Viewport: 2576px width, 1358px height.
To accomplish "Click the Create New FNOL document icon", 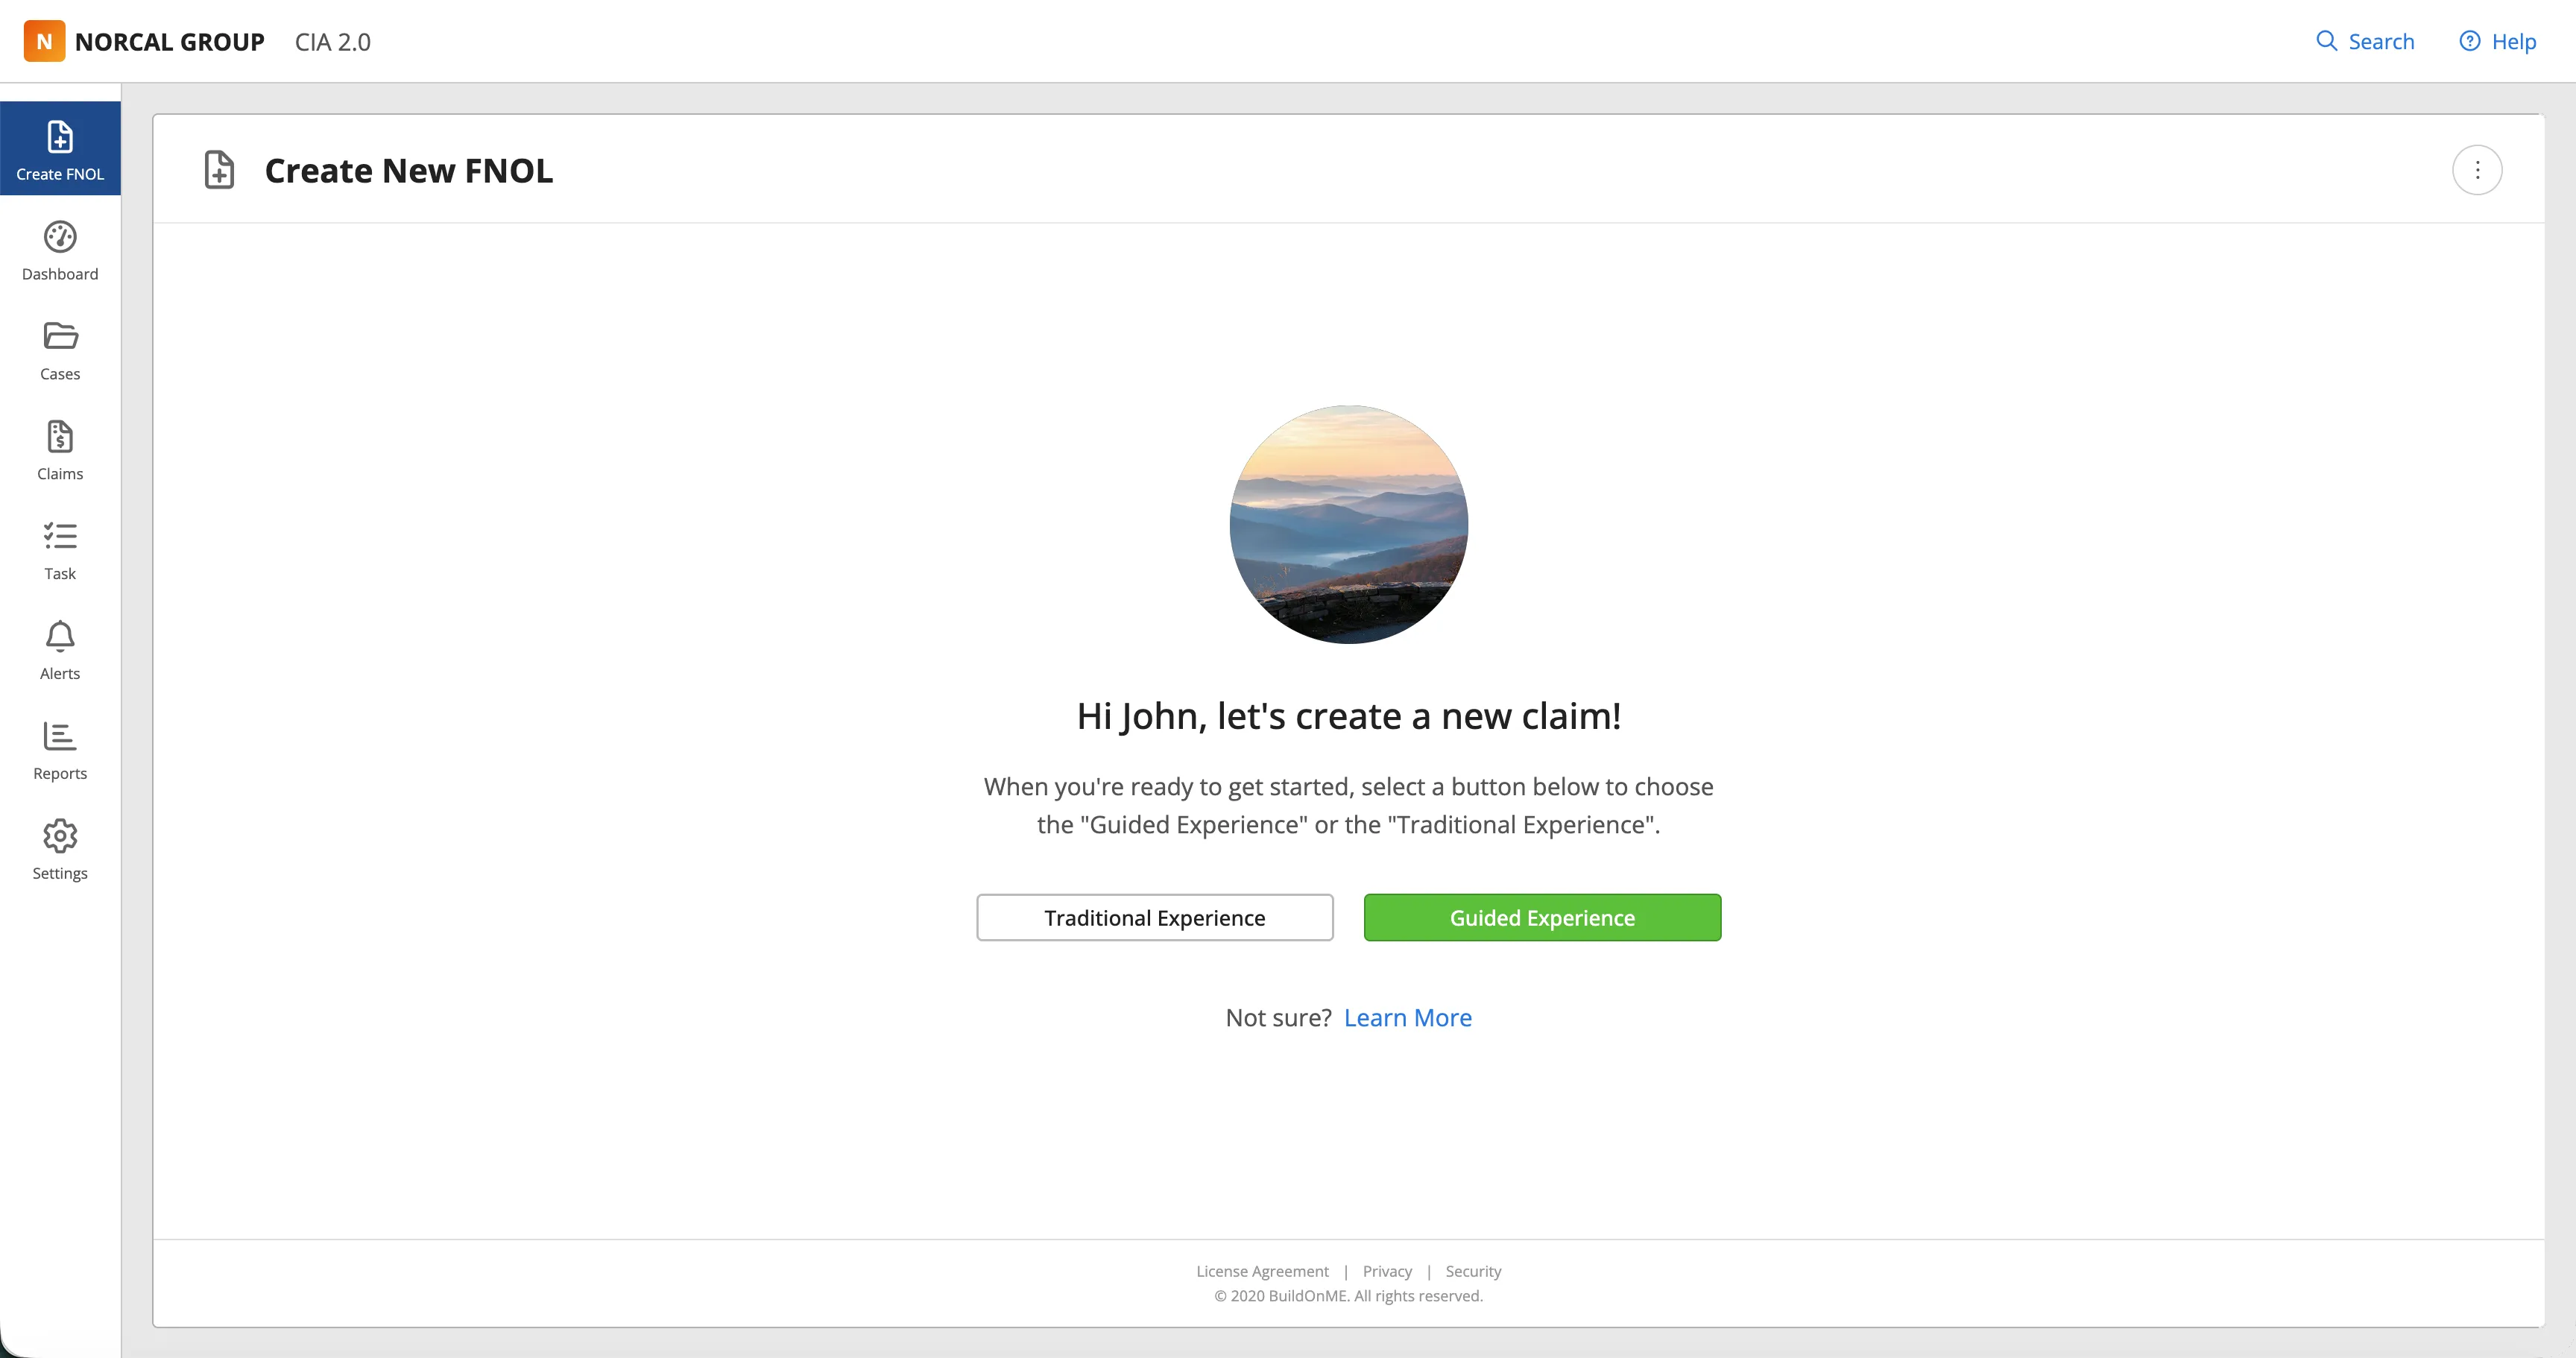I will [219, 170].
